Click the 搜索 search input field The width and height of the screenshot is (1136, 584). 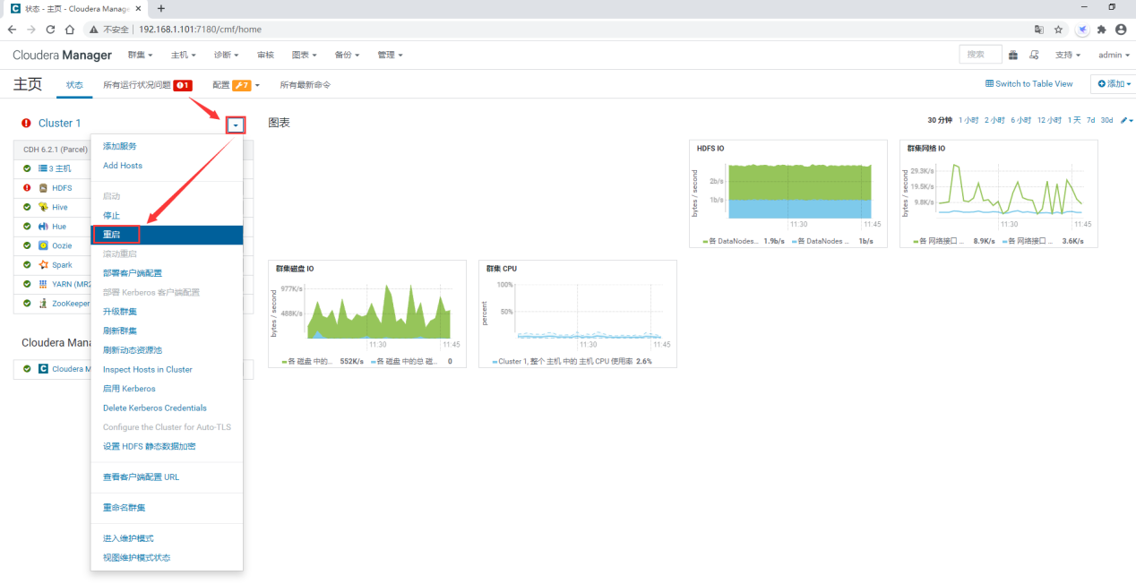[x=980, y=55]
